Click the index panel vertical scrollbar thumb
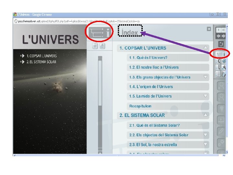233x175 pixels. tap(100, 83)
